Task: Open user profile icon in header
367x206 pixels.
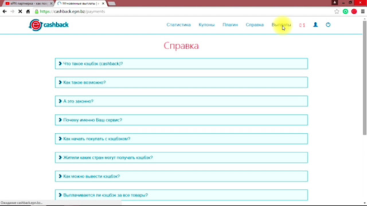Action: point(315,25)
